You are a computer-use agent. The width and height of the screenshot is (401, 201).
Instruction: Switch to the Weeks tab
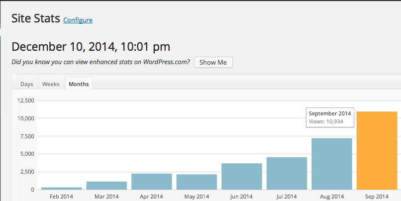[x=51, y=84]
